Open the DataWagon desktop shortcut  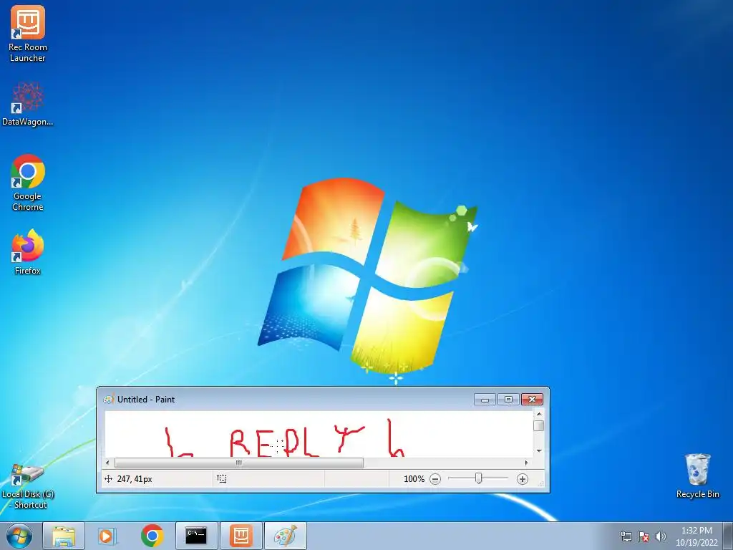pos(28,104)
